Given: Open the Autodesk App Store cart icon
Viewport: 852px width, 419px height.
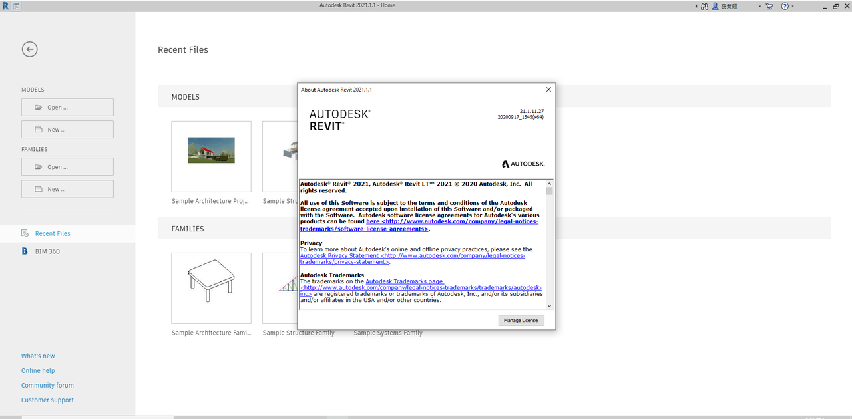Looking at the screenshot, I should click(769, 5).
